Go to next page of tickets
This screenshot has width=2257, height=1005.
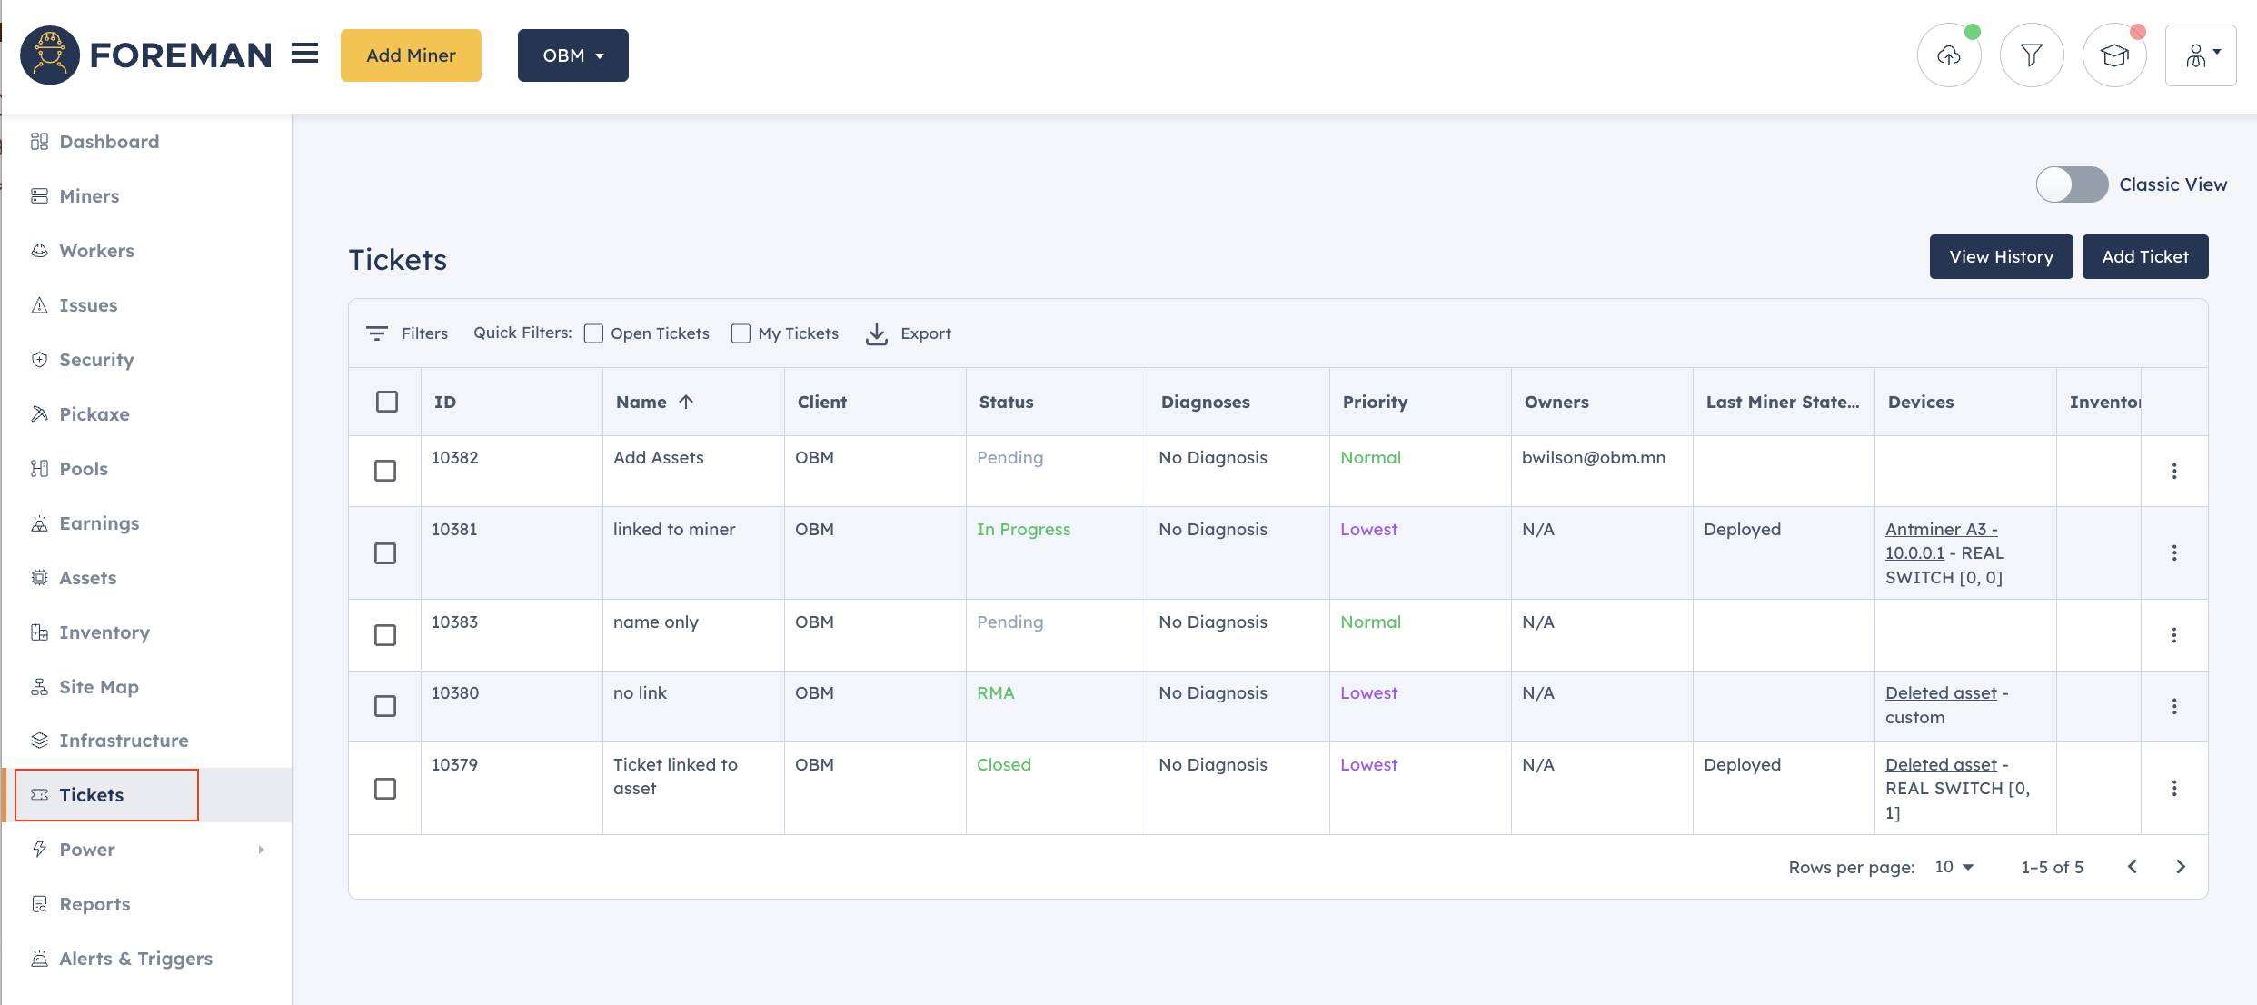coord(2181,867)
